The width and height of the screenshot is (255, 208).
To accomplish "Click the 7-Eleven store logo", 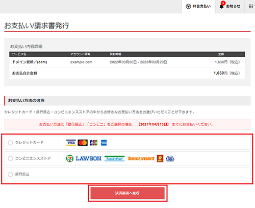I will point(70,158).
